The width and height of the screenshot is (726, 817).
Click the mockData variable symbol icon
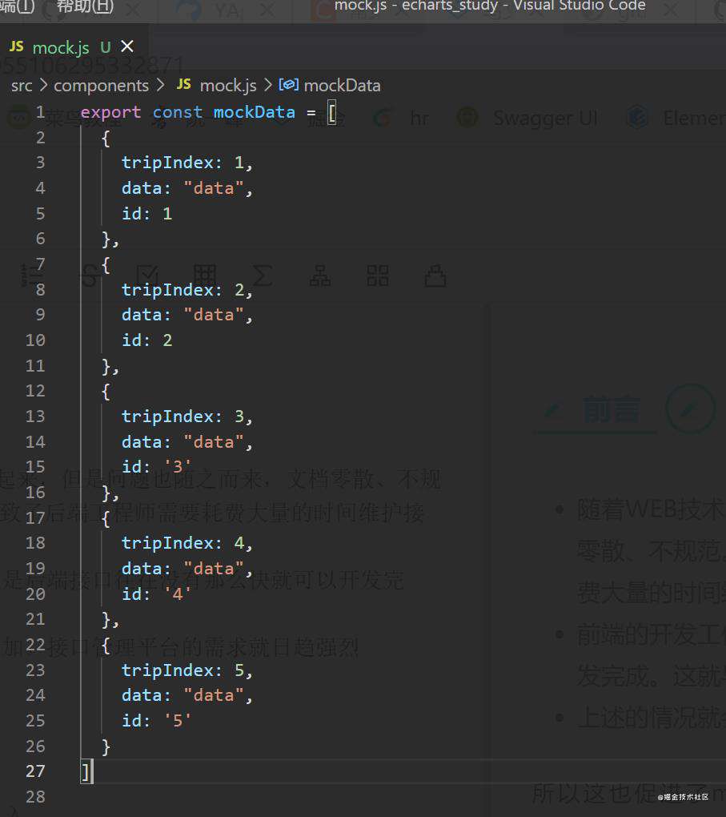(x=288, y=85)
